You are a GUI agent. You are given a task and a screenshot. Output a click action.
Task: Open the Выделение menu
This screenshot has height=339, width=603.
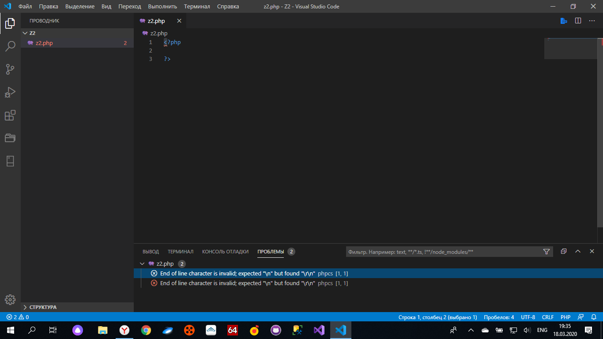click(80, 6)
